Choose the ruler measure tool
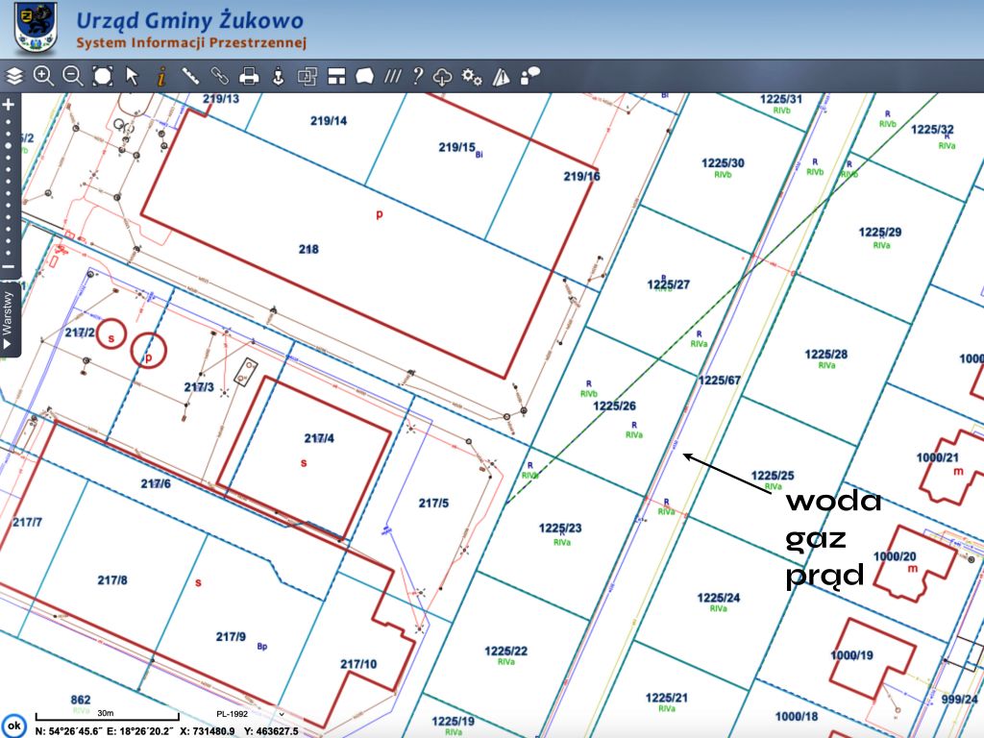 (190, 77)
